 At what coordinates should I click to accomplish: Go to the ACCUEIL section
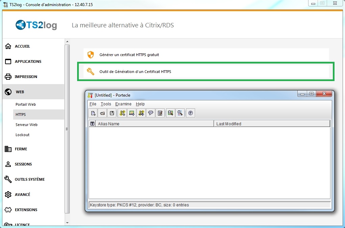(x=33, y=46)
